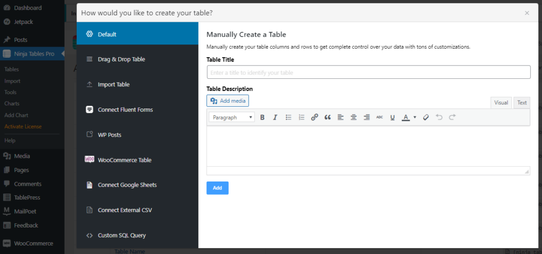The width and height of the screenshot is (542, 254).
Task: Choose Drag & Drop Table option
Action: [x=138, y=59]
